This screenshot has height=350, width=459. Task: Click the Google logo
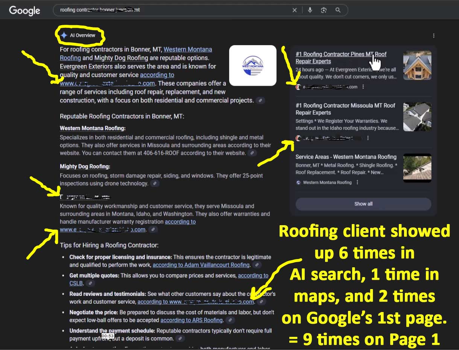pyautogui.click(x=24, y=11)
